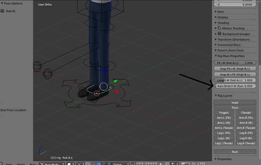Expand the Display panel
This screenshot has width=261, height=165.
(216, 17)
